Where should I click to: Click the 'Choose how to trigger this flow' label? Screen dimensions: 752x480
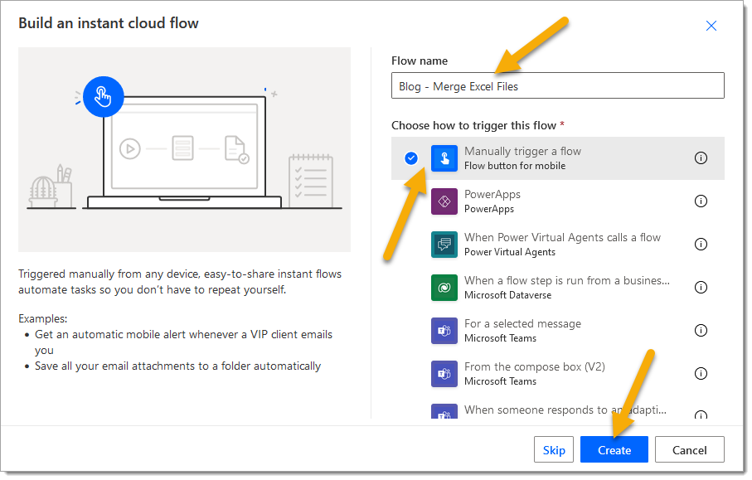pyautogui.click(x=474, y=126)
